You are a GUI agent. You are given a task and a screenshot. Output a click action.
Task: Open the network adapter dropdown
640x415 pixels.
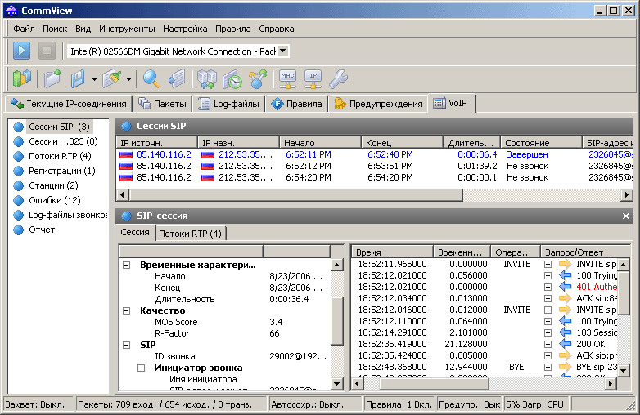[x=283, y=51]
